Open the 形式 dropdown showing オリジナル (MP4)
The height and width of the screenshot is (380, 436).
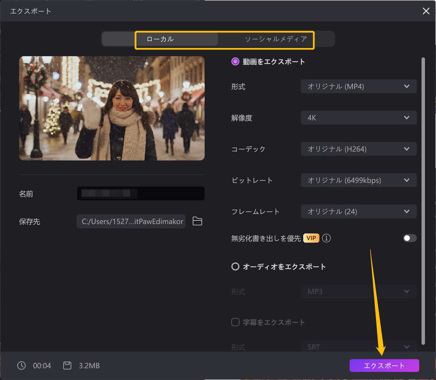[359, 86]
